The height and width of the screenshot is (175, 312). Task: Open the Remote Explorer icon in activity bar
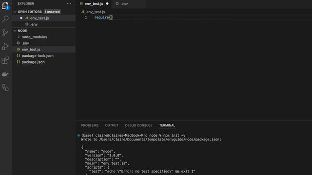pyautogui.click(x=5, y=87)
